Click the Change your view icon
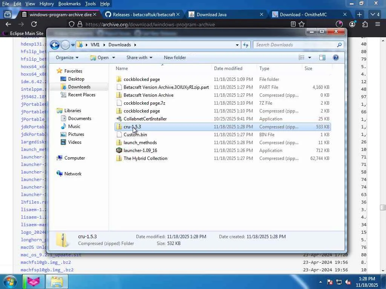The image size is (386, 289). pyautogui.click(x=302, y=58)
